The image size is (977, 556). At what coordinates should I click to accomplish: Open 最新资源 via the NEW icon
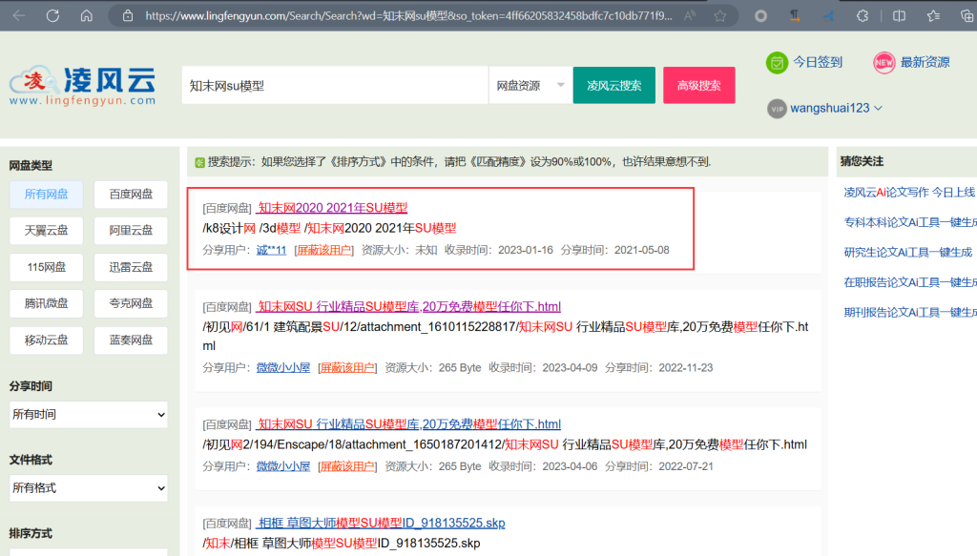[883, 62]
